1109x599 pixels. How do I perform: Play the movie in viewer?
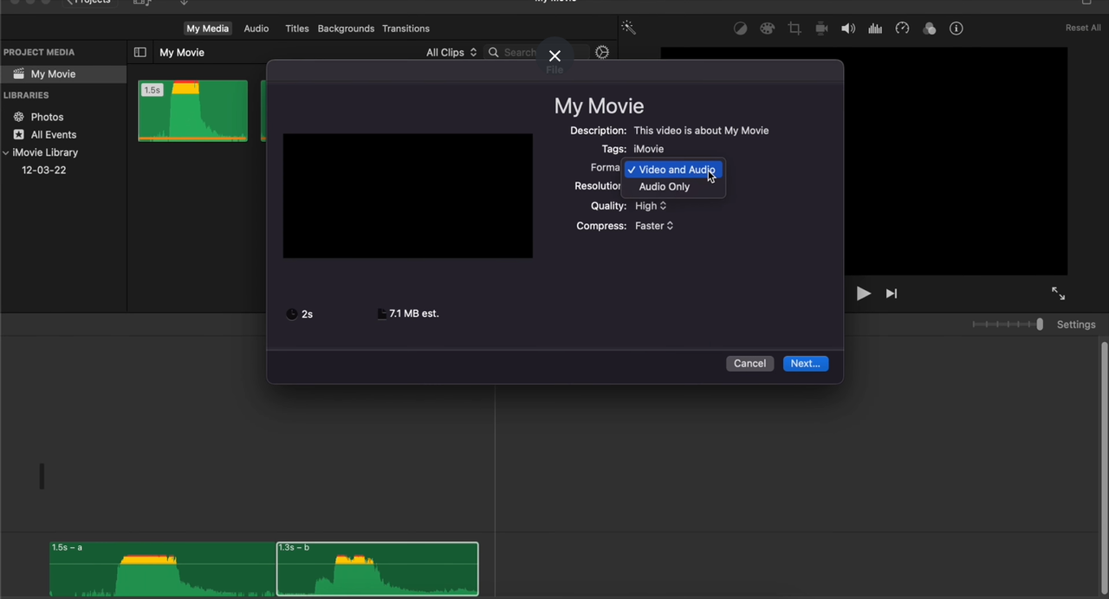click(863, 293)
